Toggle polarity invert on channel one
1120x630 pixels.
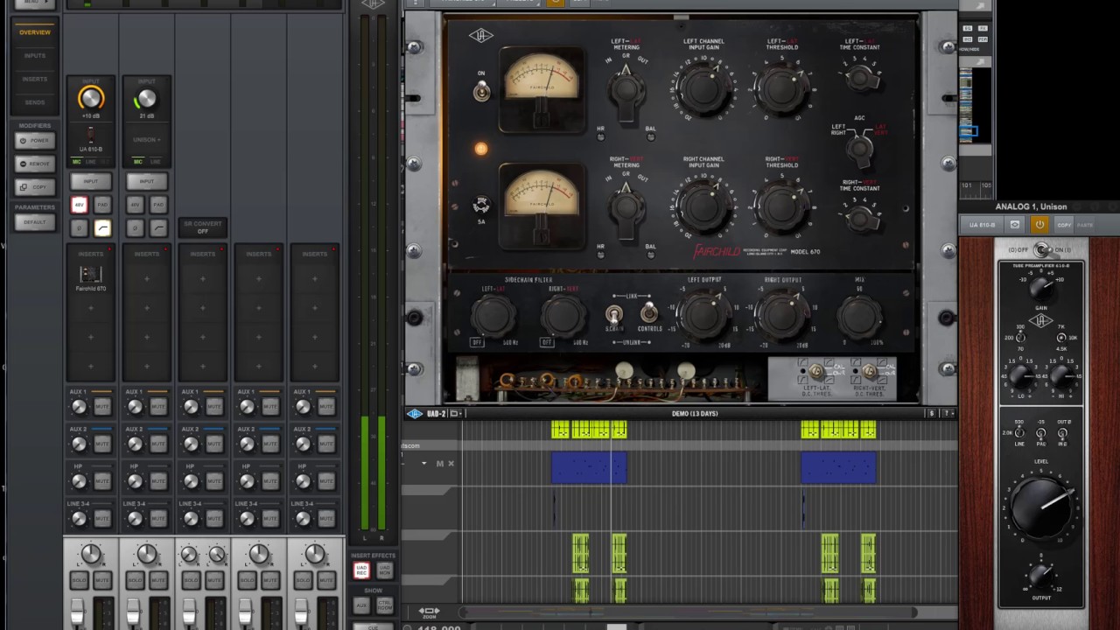(x=80, y=228)
